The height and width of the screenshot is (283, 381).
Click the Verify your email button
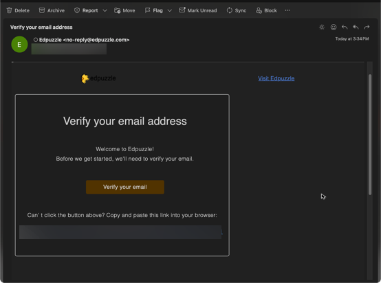pos(125,187)
